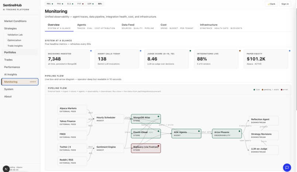Click the 'error' legend entry
297x172 pixels.
(284, 90)
